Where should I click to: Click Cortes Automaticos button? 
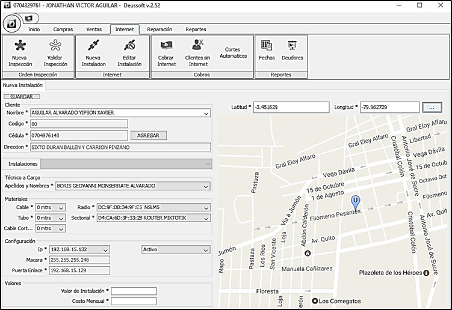click(233, 52)
